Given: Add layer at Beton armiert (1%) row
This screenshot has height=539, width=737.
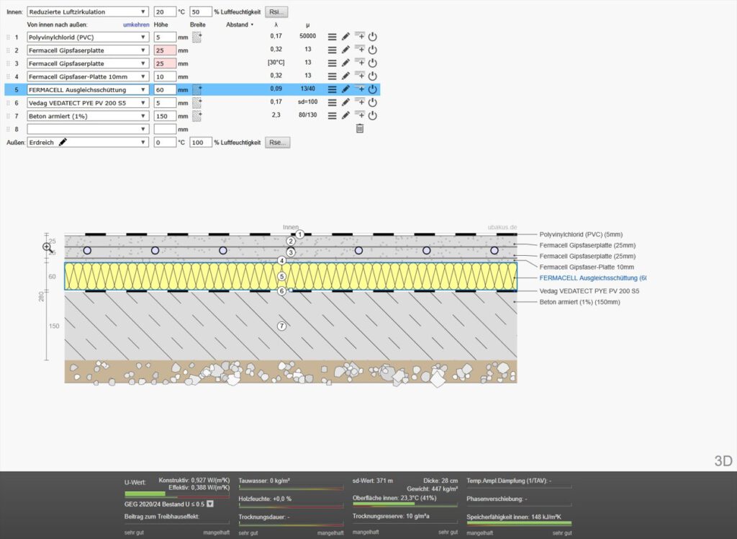Looking at the screenshot, I should click(360, 115).
